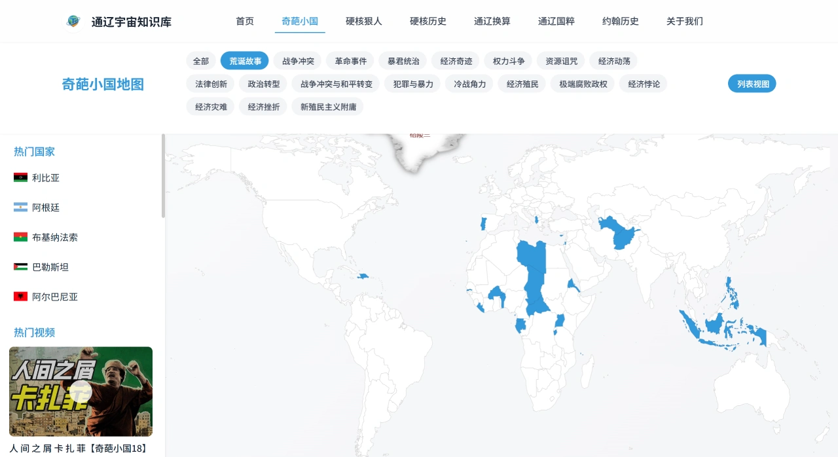
Task: Click the 热门视频 heading
Action: tap(35, 332)
